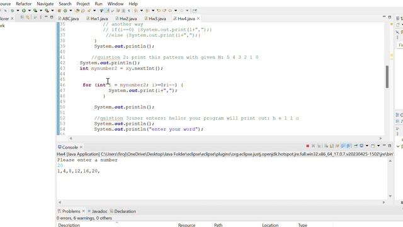403x227 pixels.
Task: Click the Next Annotation icon
Action: coord(135,11)
